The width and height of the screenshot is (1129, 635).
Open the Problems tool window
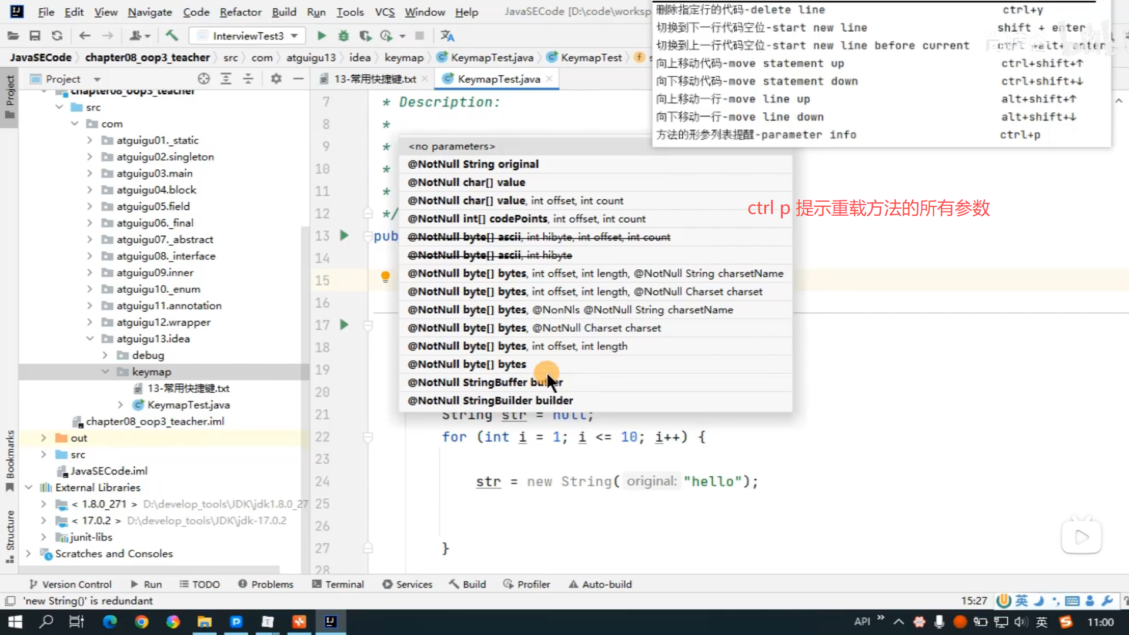click(266, 584)
